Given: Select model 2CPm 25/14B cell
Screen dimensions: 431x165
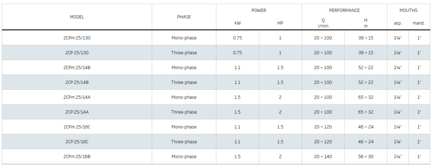Looking at the screenshot, I should (x=77, y=68).
